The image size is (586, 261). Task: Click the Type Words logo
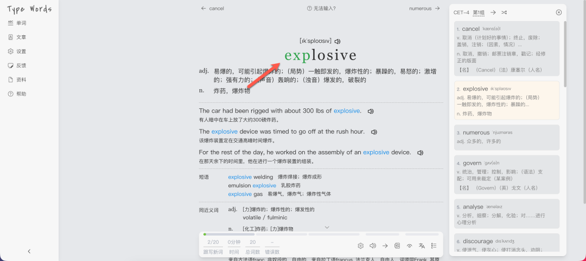pos(29,9)
